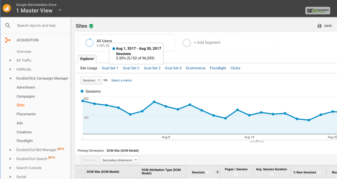Click the green verified shield icon

click(x=91, y=26)
